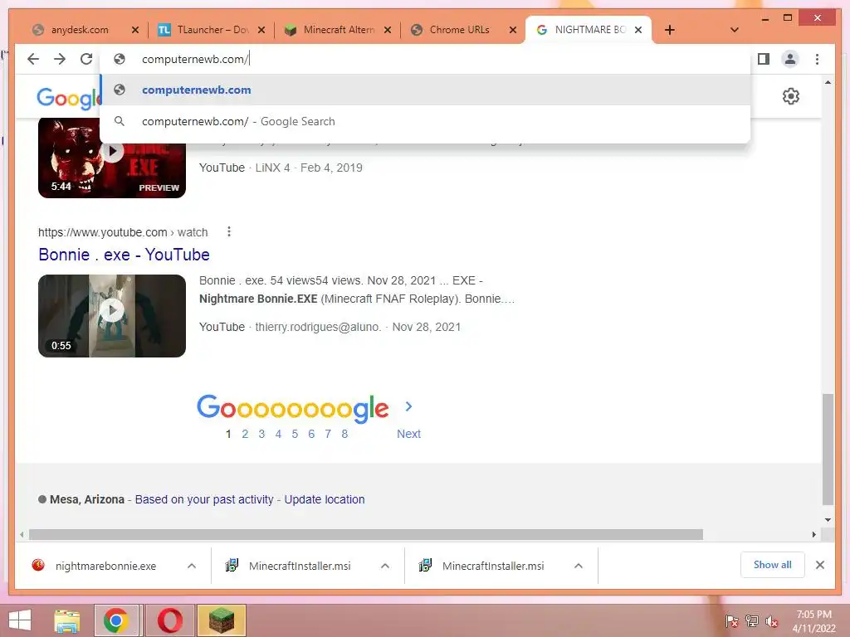850x637 pixels.
Task: Click the Google logo in the header
Action: [68, 98]
